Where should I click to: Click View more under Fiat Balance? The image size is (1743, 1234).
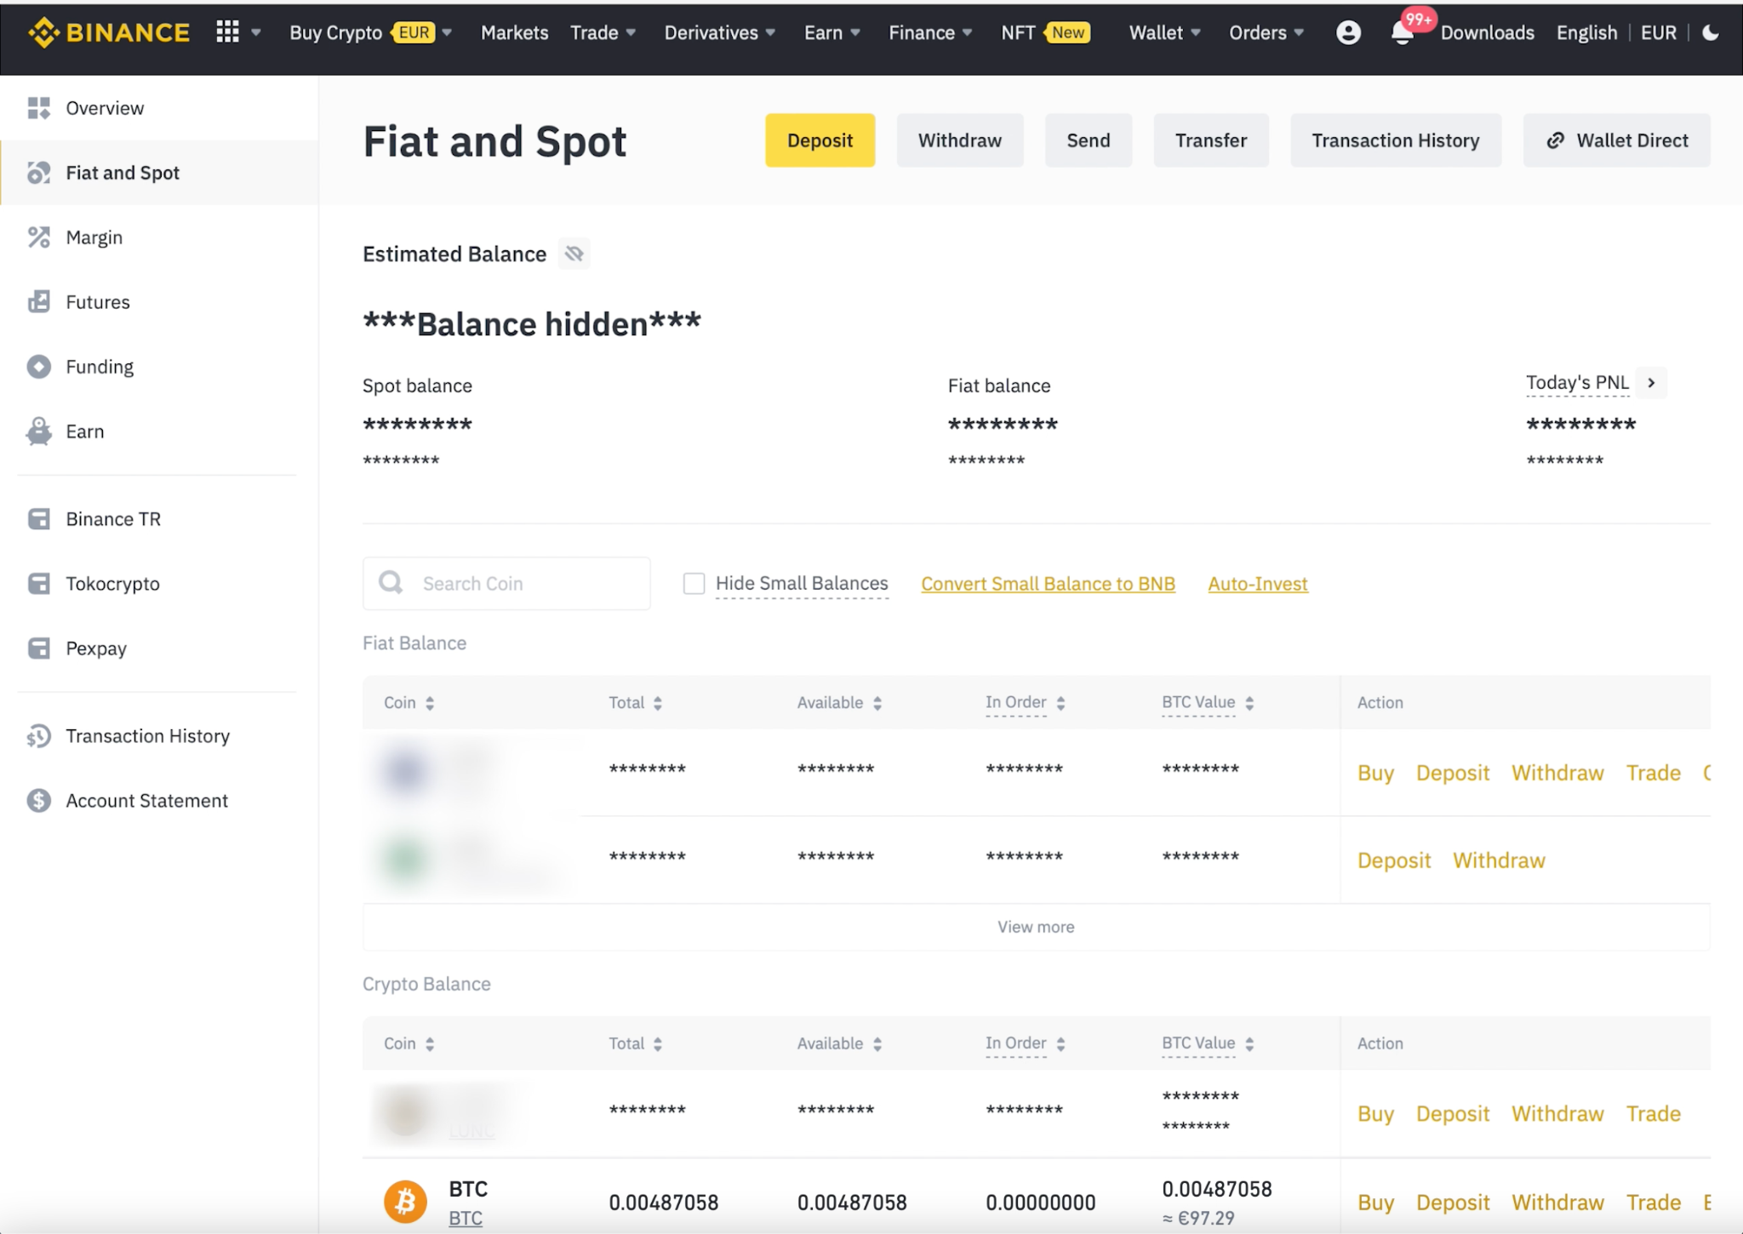point(1036,927)
